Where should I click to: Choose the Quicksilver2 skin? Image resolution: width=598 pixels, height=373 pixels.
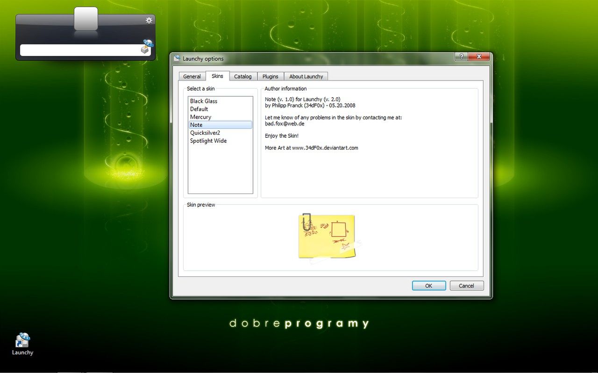click(x=220, y=133)
